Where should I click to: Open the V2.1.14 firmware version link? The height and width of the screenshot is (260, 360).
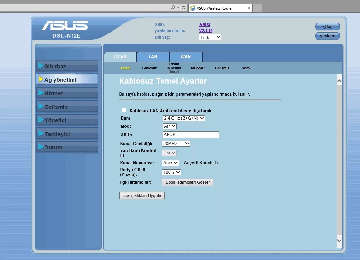point(206,30)
